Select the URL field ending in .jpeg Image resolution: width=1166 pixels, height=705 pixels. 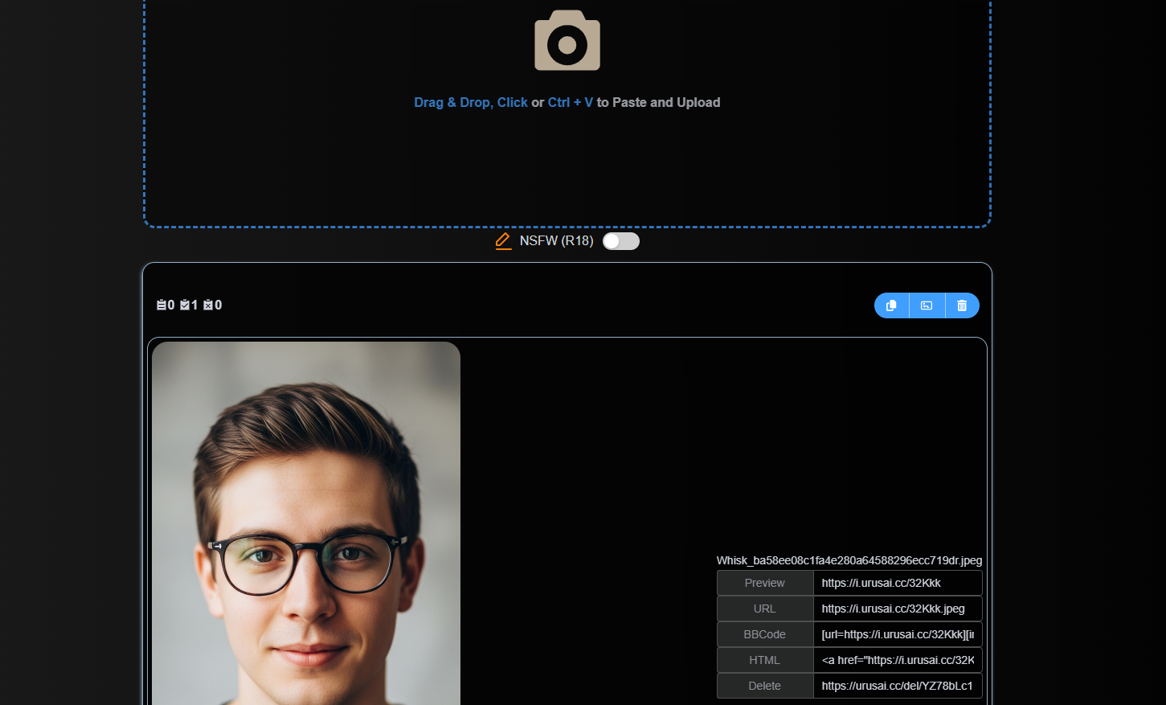[898, 609]
